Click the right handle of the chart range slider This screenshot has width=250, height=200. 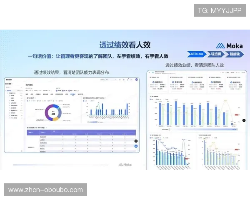237,129
